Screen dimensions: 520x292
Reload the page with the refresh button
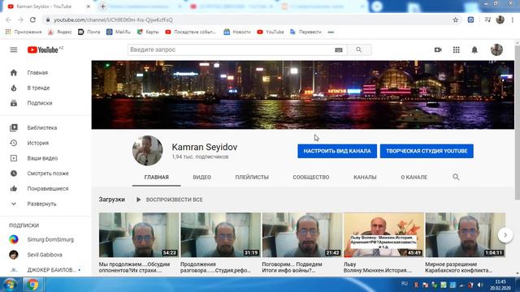pyautogui.click(x=32, y=19)
